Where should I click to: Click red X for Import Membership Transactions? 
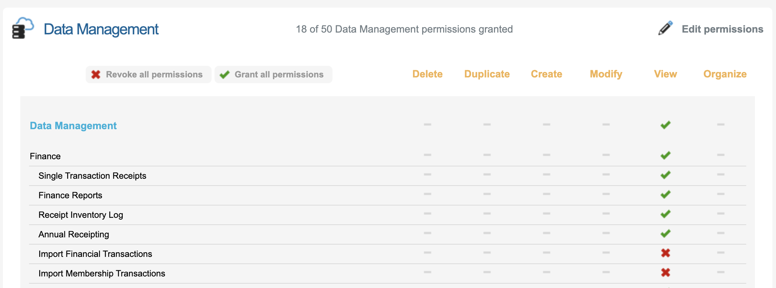pyautogui.click(x=665, y=273)
